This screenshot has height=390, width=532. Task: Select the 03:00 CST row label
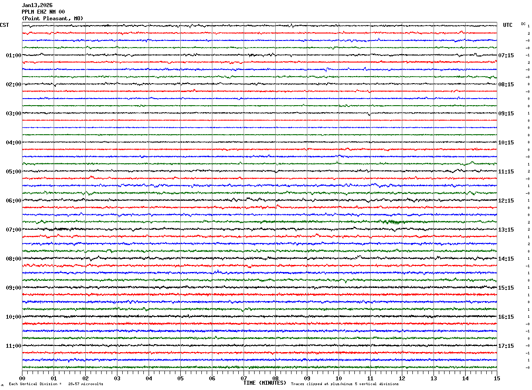(x=14, y=114)
